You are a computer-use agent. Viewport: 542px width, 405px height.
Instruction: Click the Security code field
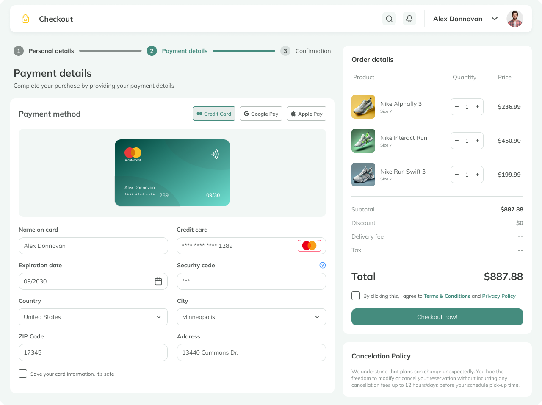pyautogui.click(x=252, y=281)
